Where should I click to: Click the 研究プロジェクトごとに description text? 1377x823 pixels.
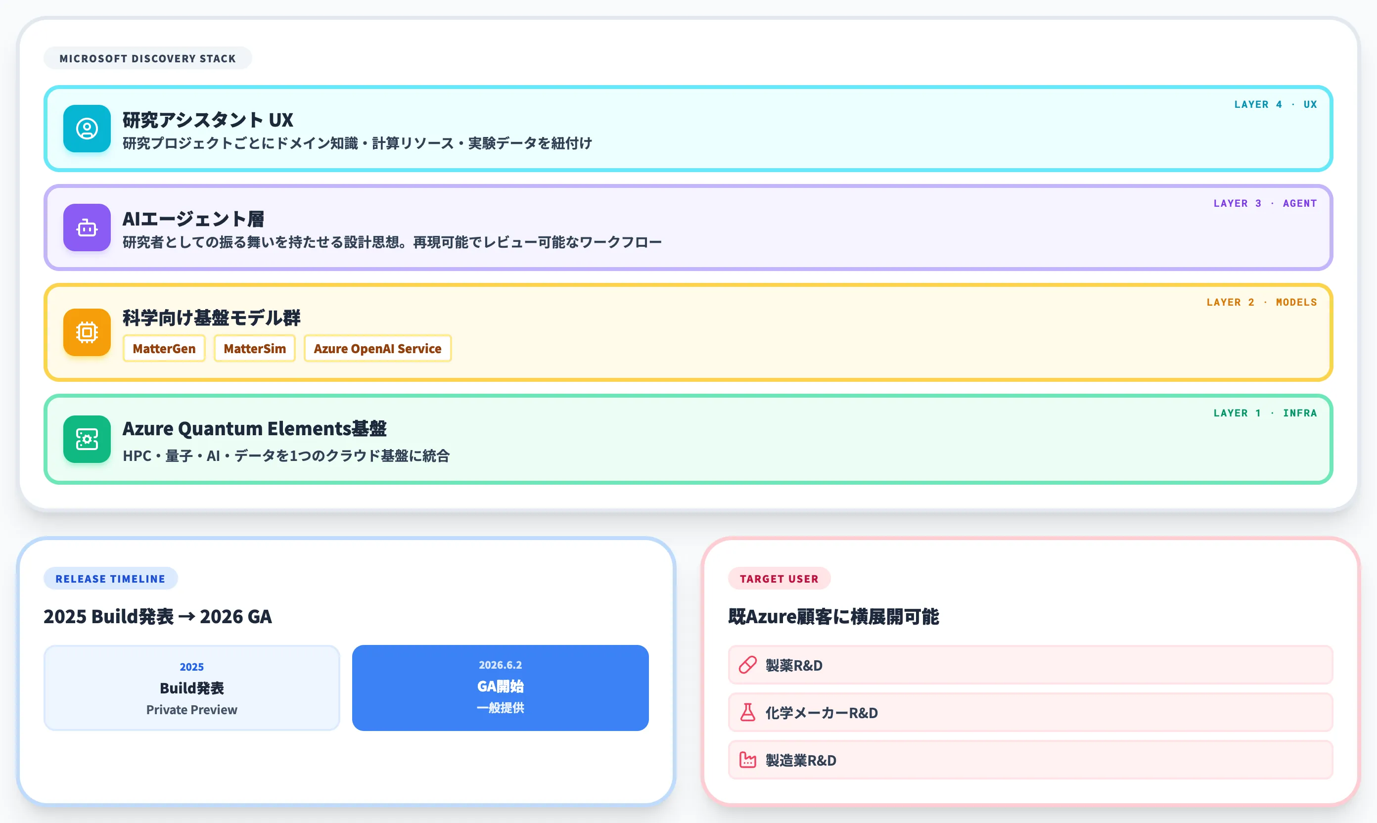click(x=357, y=143)
